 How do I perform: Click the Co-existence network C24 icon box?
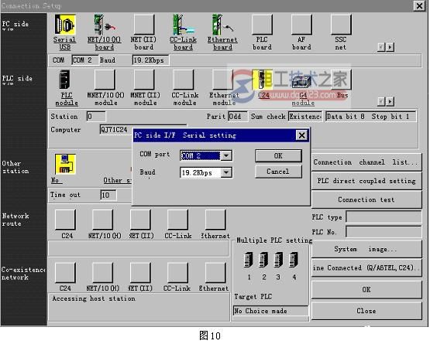(65, 273)
